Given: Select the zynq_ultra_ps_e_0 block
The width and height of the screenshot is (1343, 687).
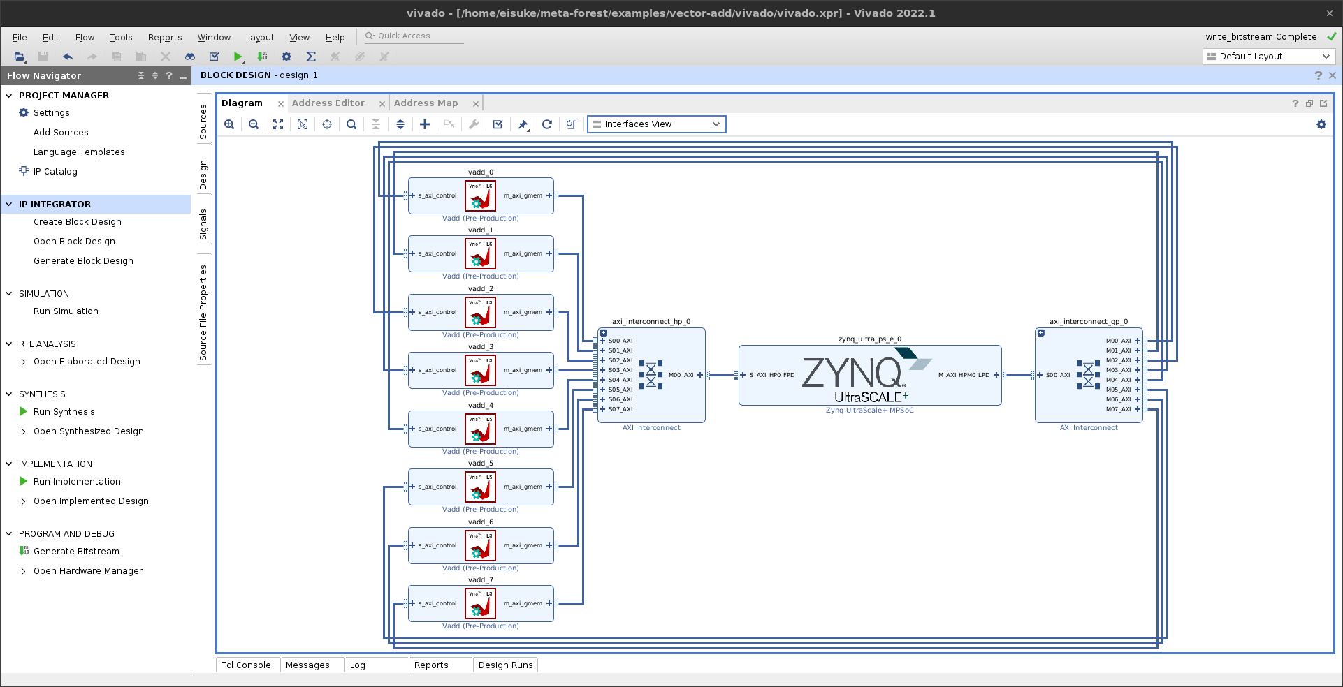Looking at the screenshot, I should coord(870,375).
